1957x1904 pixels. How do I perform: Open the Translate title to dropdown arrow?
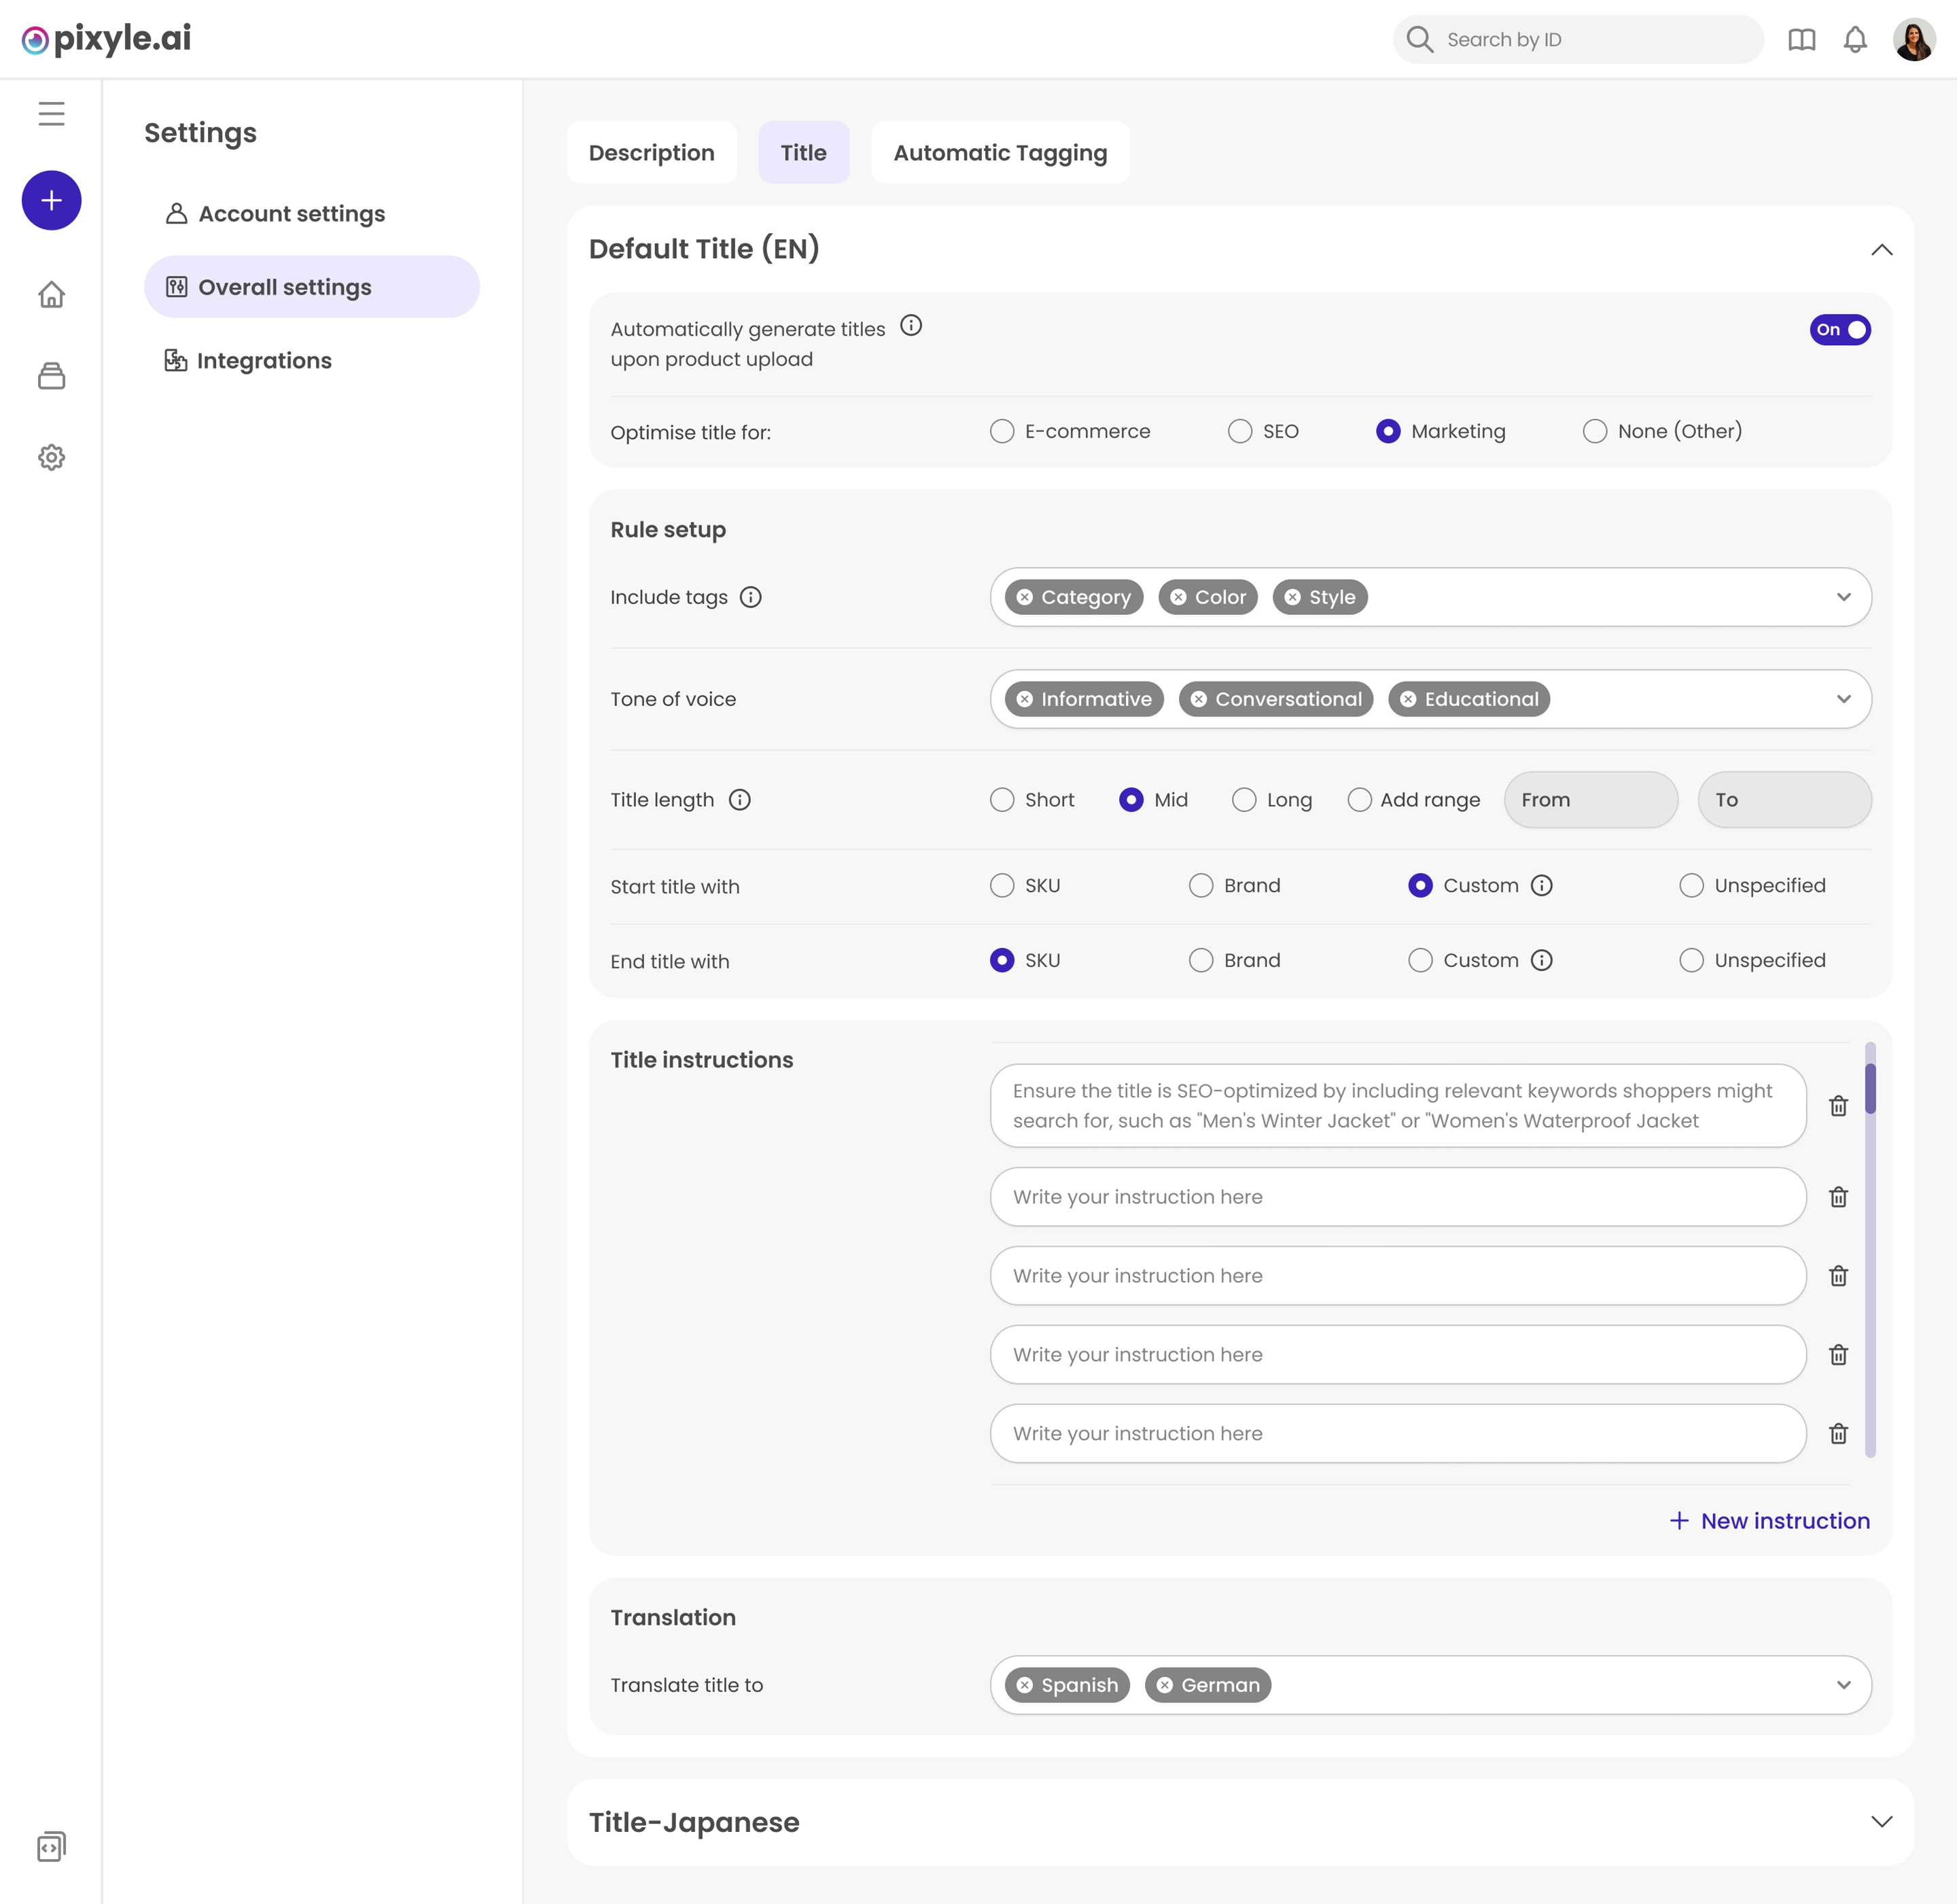pos(1843,1685)
